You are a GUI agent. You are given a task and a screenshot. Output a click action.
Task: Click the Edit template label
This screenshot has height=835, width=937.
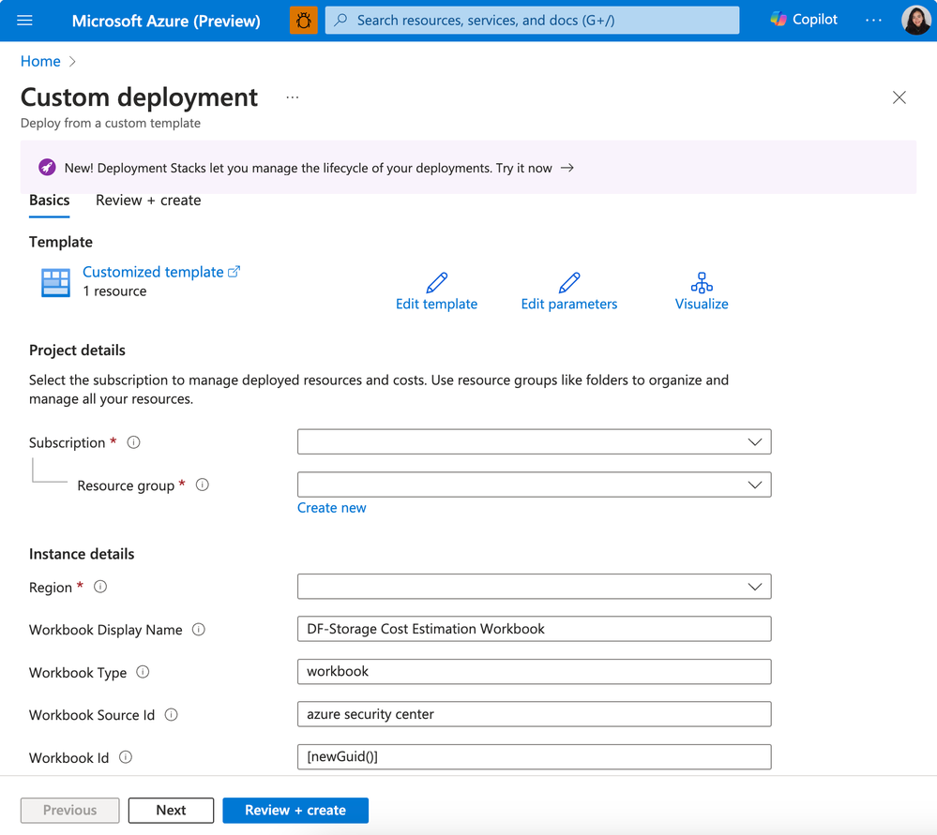(437, 304)
